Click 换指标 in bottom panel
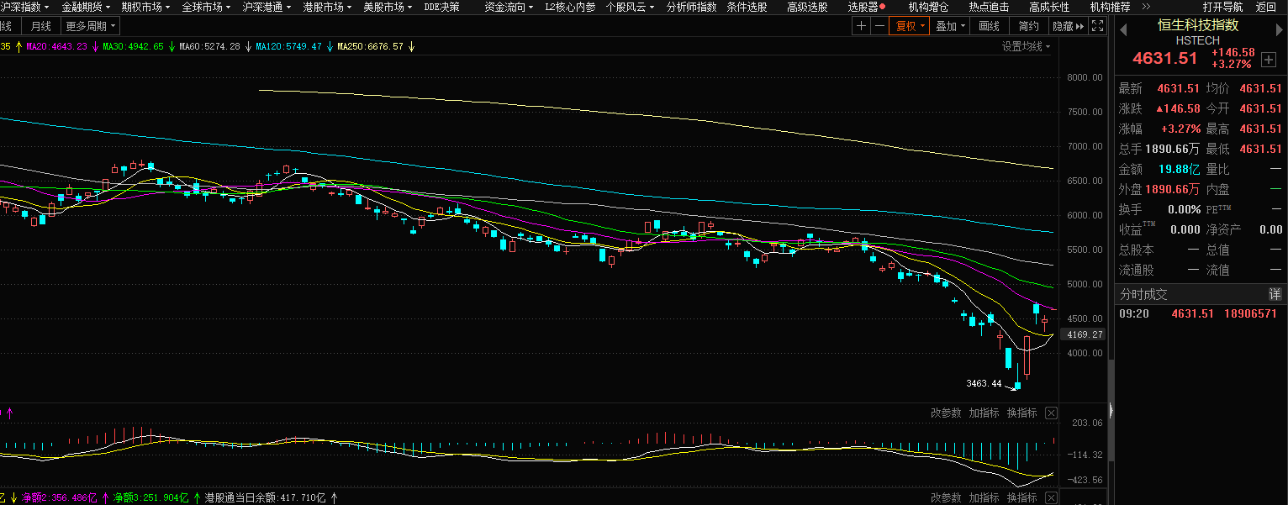 click(x=1021, y=497)
